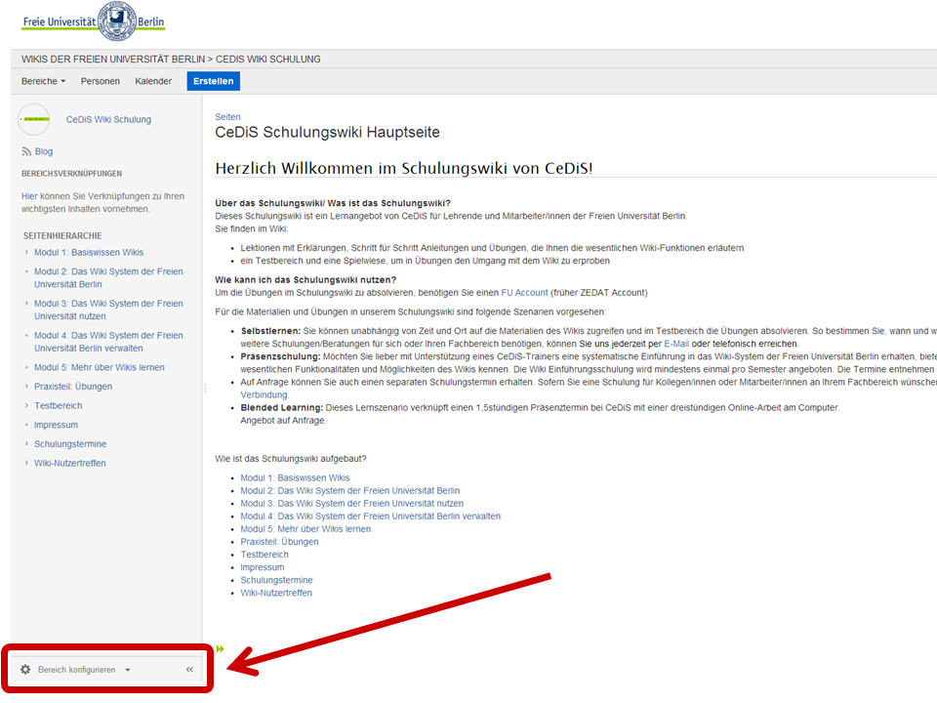Viewport: 937px width, 703px height.
Task: Select Modul 3 nutzen page in sidebar
Action: (x=108, y=310)
